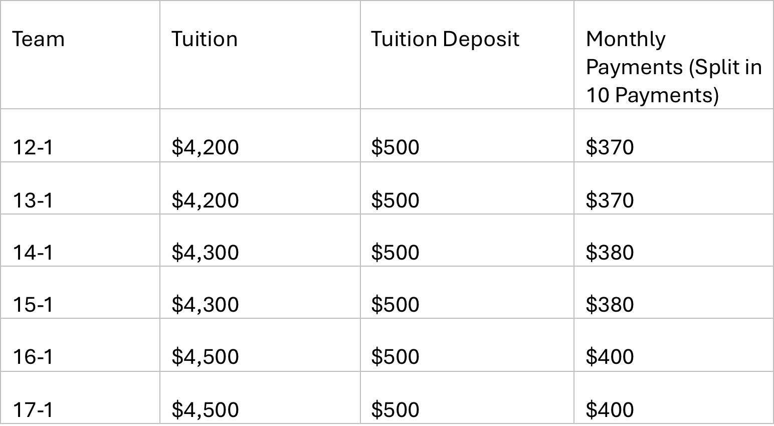Click the $4,200 tuition for 12-1

coord(205,148)
